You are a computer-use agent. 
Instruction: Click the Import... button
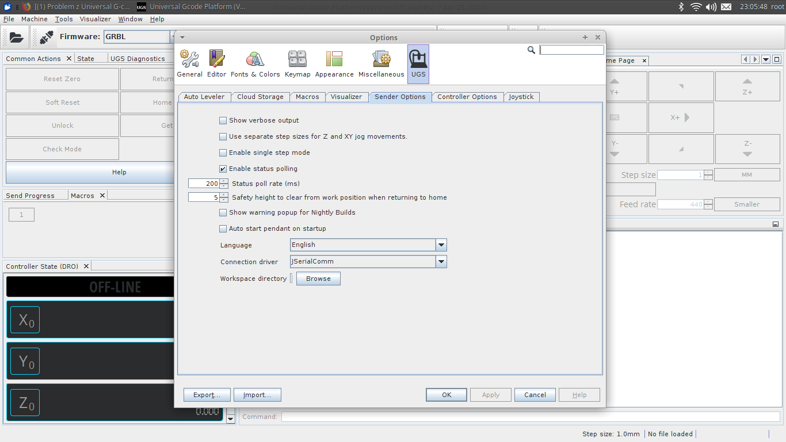[x=257, y=395]
